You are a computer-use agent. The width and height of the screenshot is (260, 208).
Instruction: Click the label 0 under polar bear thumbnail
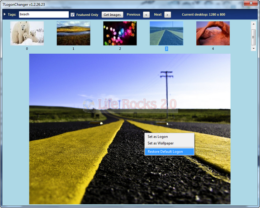pyautogui.click(x=27, y=49)
